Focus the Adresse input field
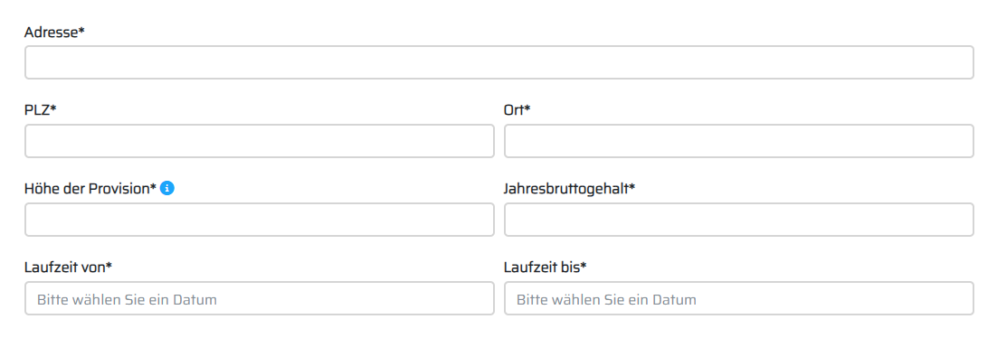This screenshot has height=338, width=997. (499, 62)
